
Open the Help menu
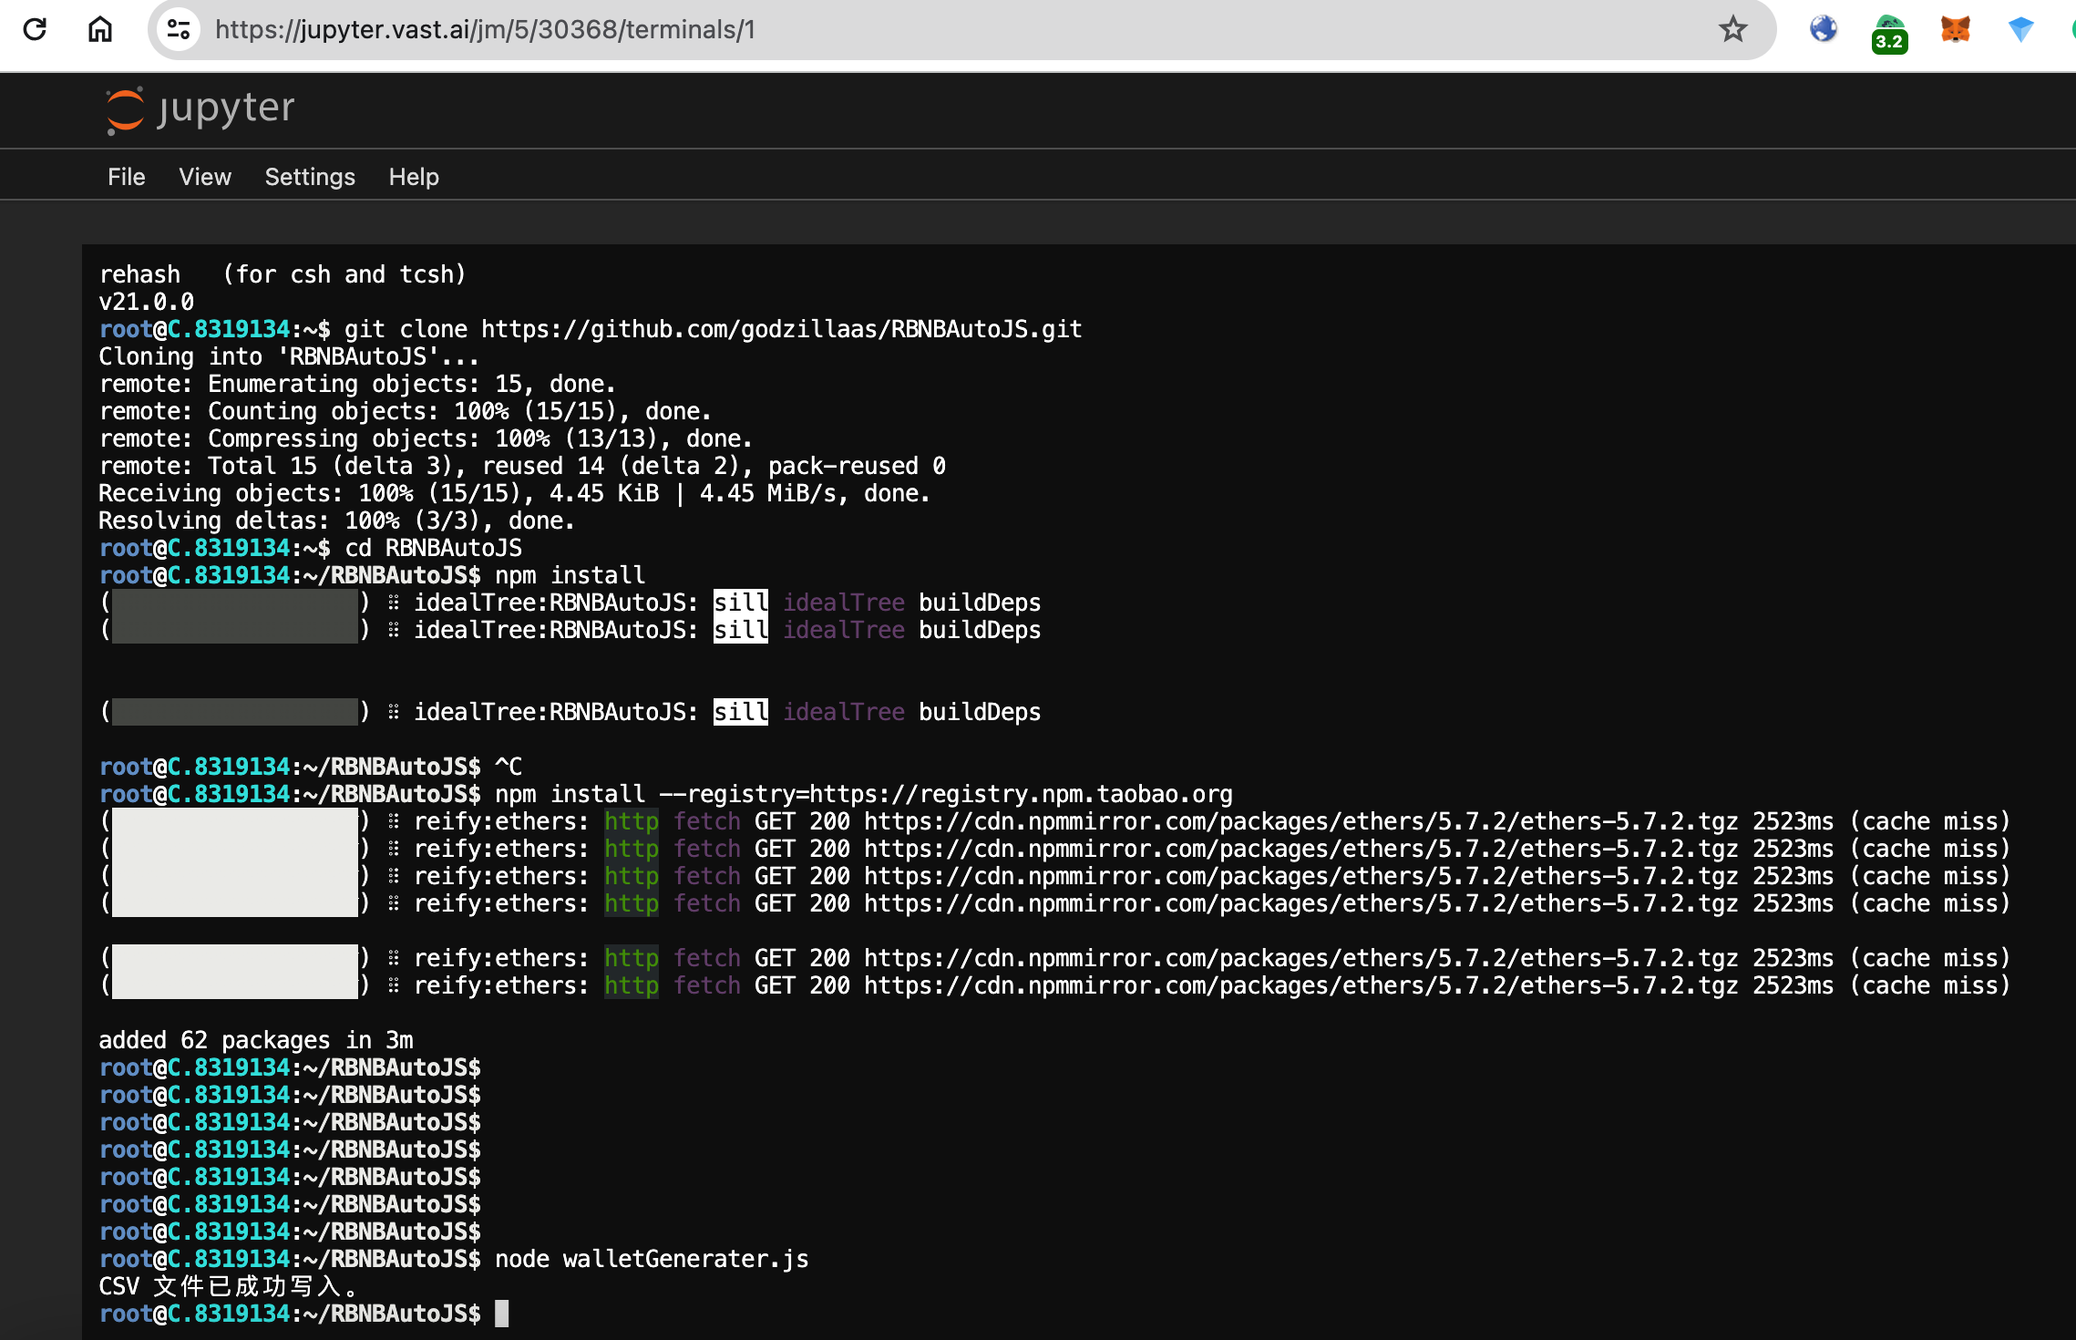click(414, 177)
